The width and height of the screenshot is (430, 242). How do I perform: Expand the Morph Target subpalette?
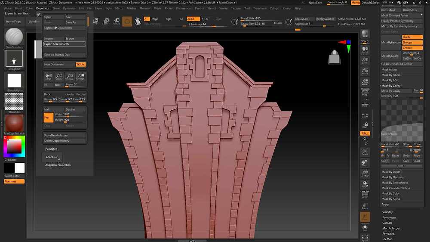tap(391, 228)
